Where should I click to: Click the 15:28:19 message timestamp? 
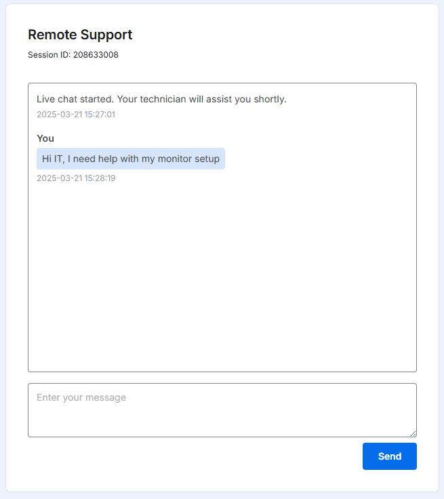tap(76, 178)
